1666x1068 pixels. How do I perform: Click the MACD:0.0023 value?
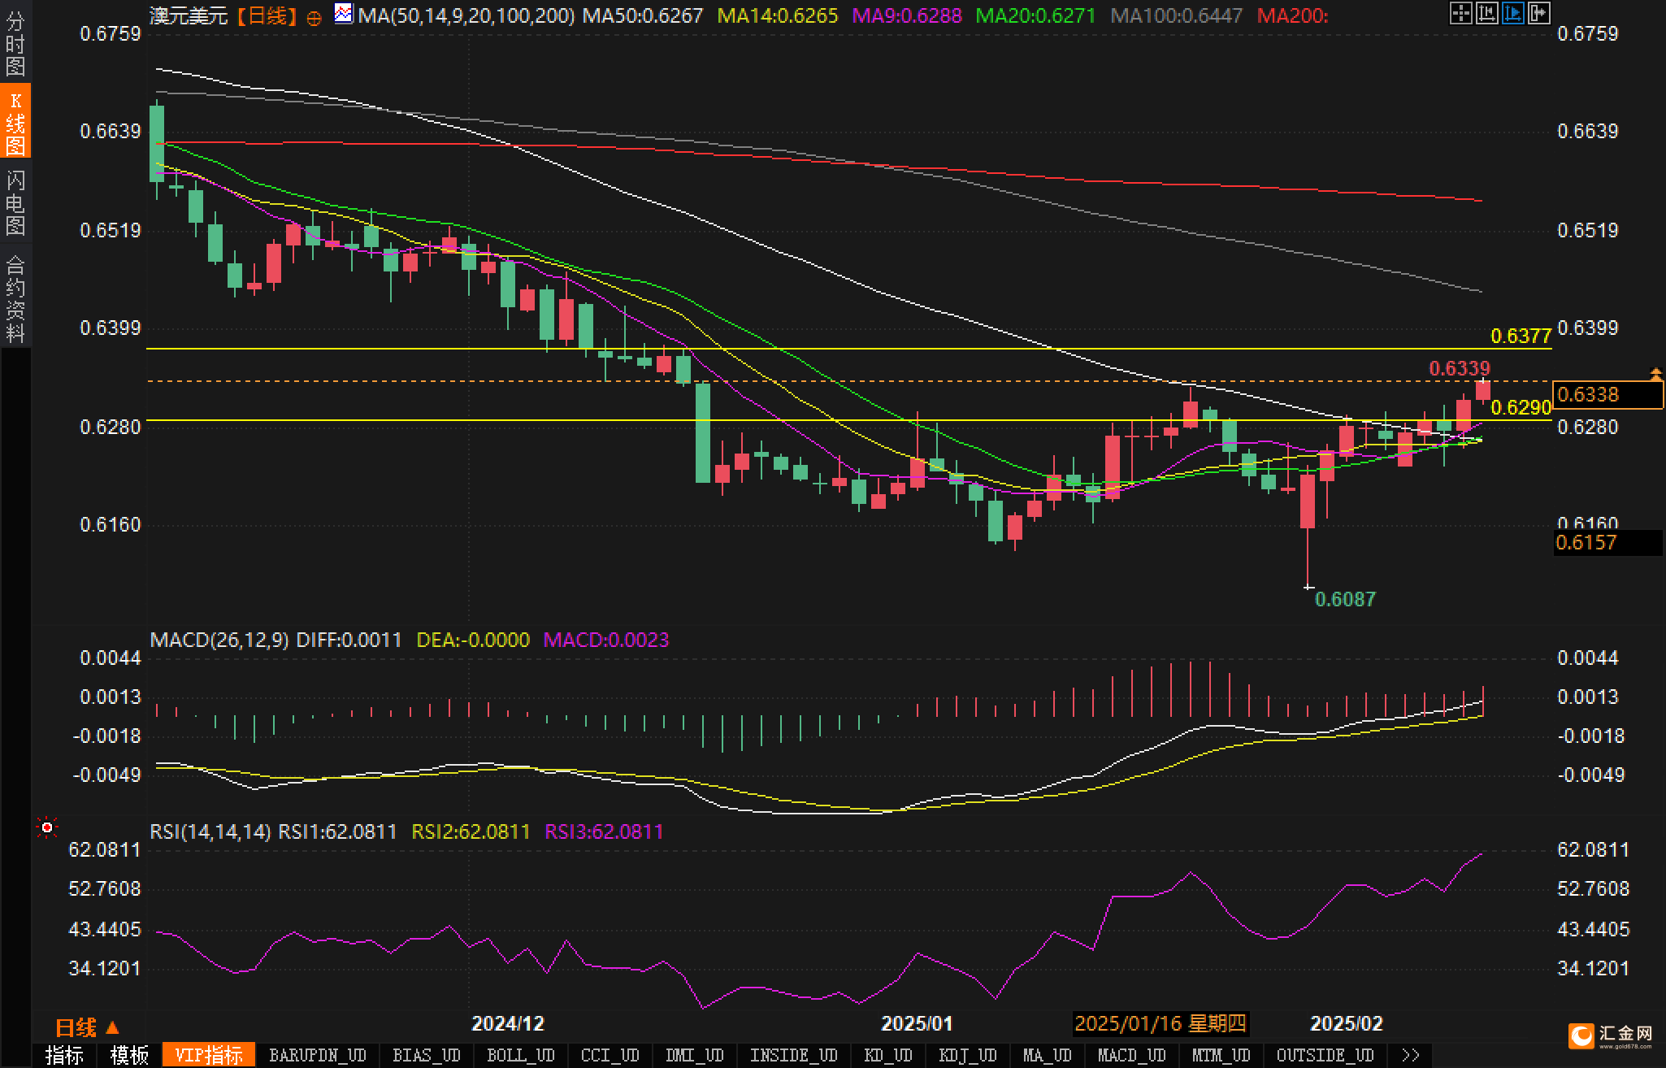tap(606, 640)
